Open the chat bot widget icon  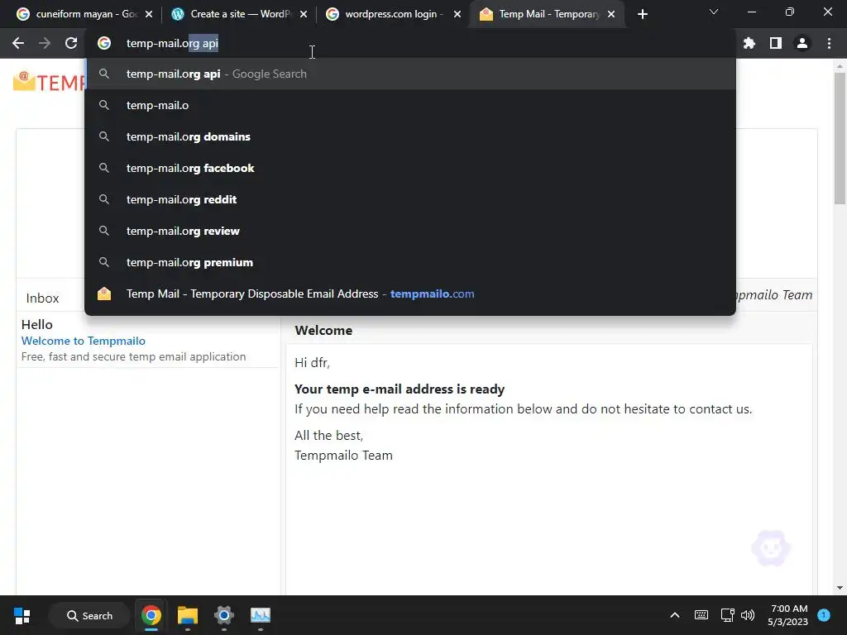click(771, 548)
